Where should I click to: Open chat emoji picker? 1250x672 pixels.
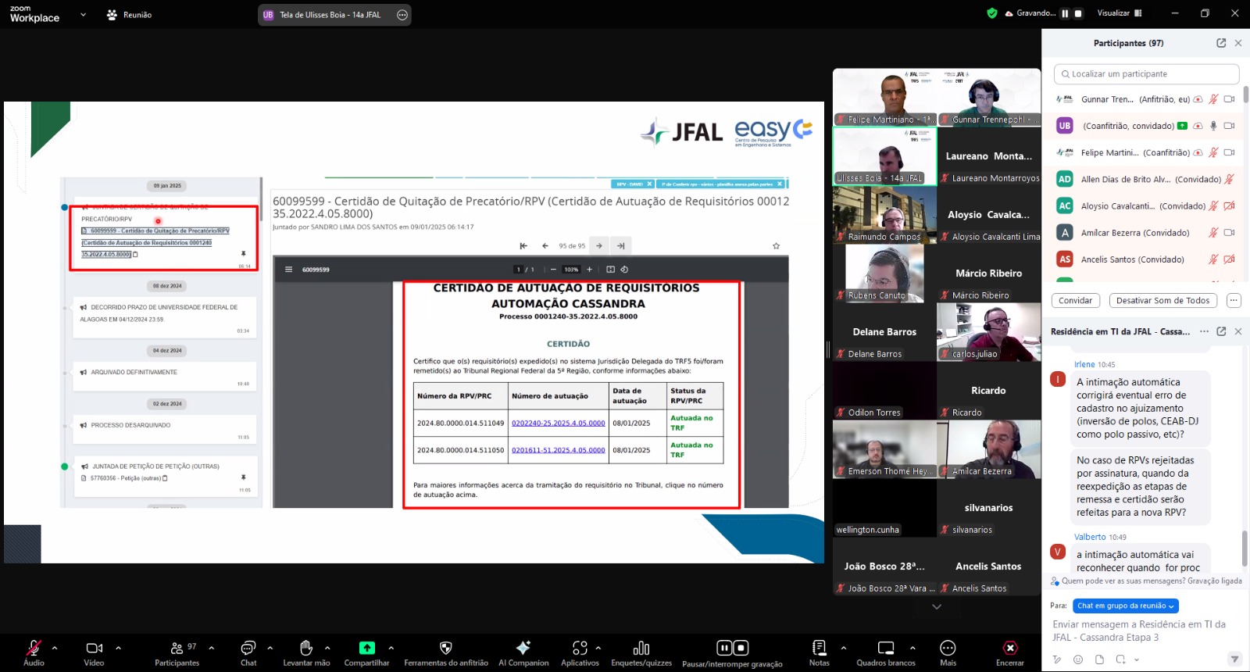click(1078, 659)
